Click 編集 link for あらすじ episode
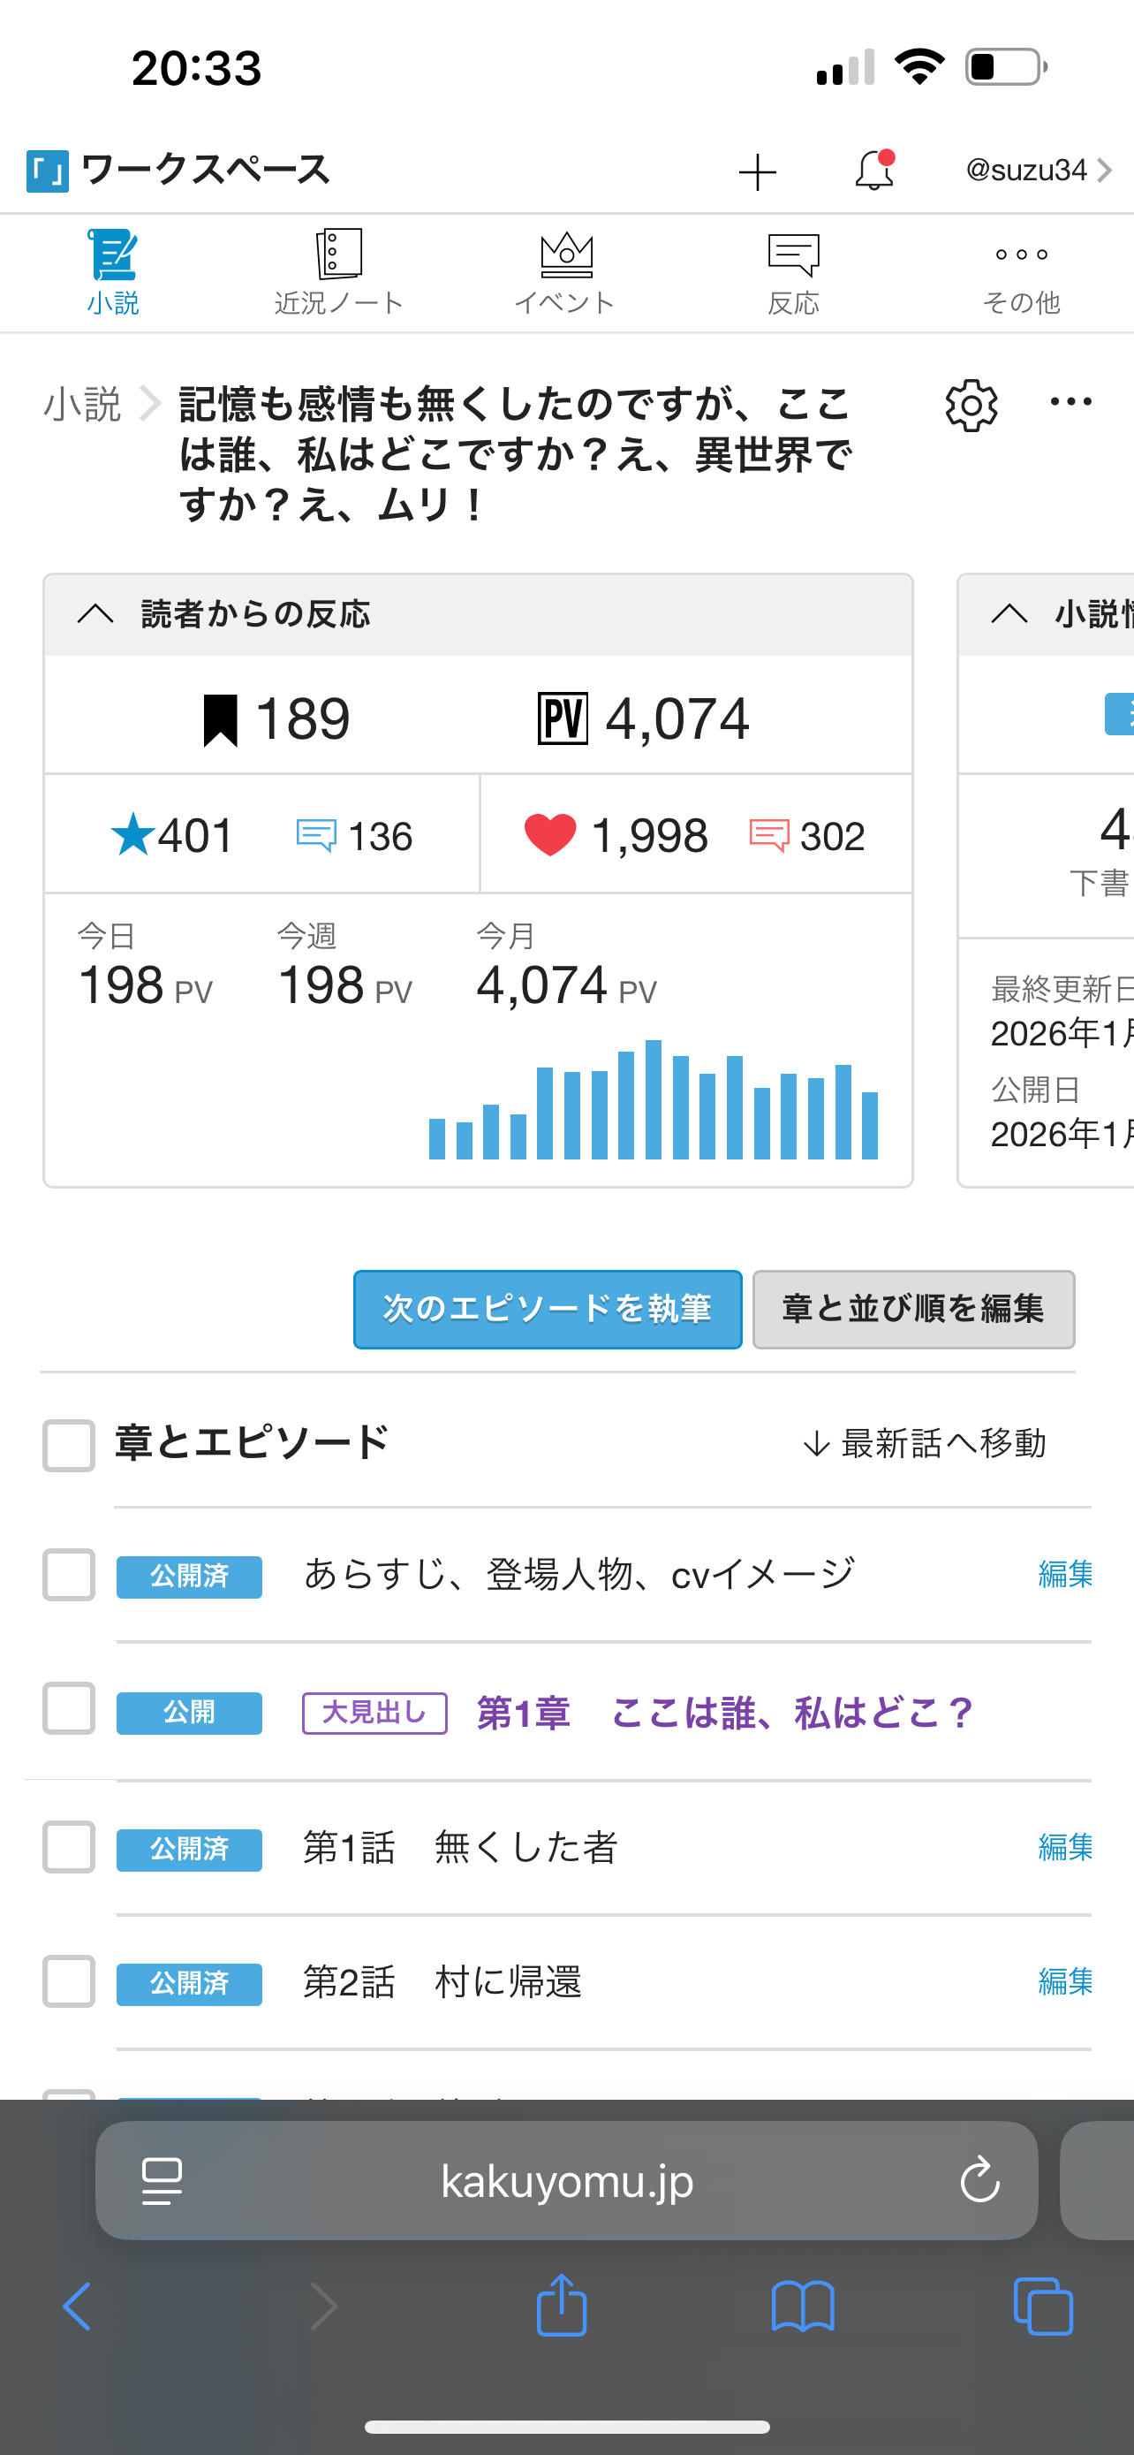Image resolution: width=1134 pixels, height=2455 pixels. 1064,1575
